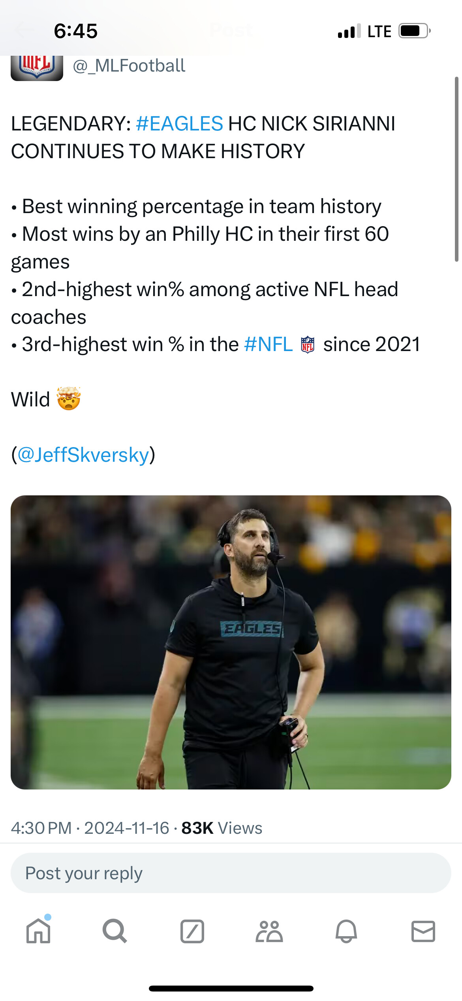Open the Communities tab
Screen dimensions: 462x1001
(x=269, y=931)
